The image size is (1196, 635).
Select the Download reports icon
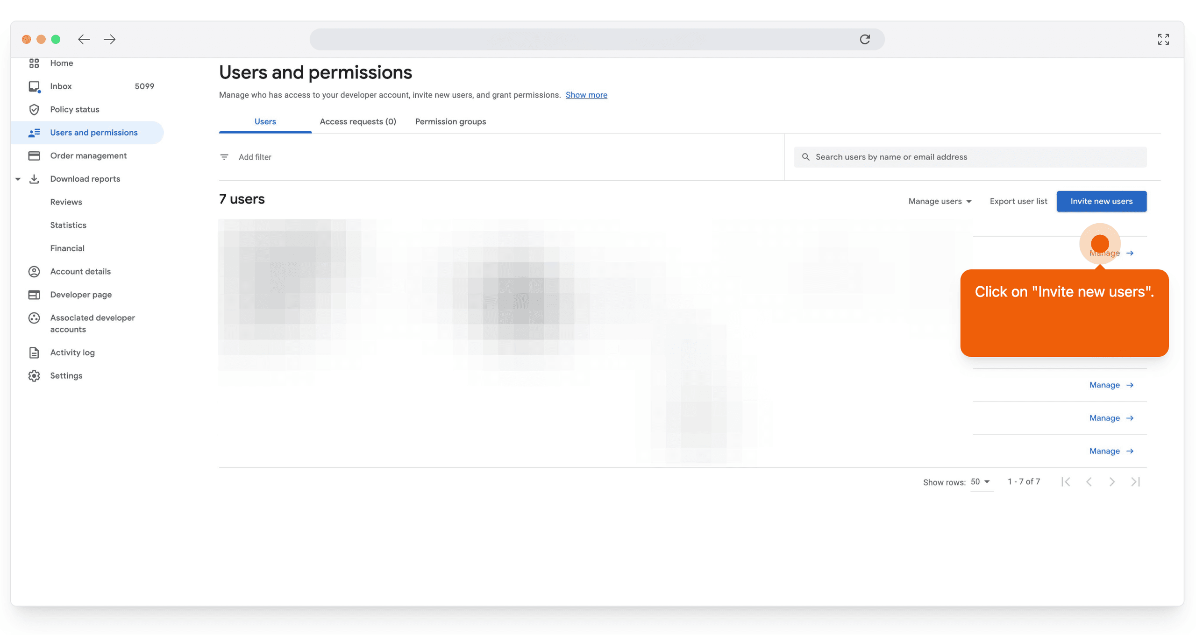[34, 179]
